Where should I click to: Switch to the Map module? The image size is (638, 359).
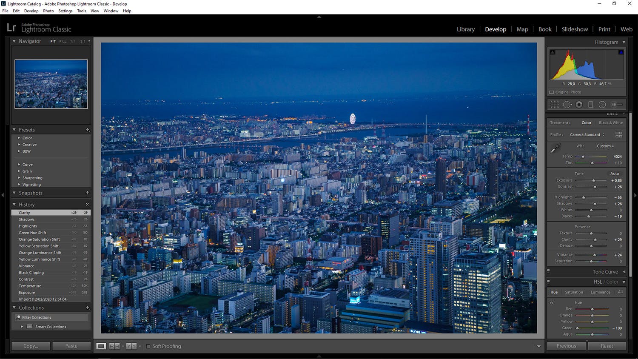(522, 29)
